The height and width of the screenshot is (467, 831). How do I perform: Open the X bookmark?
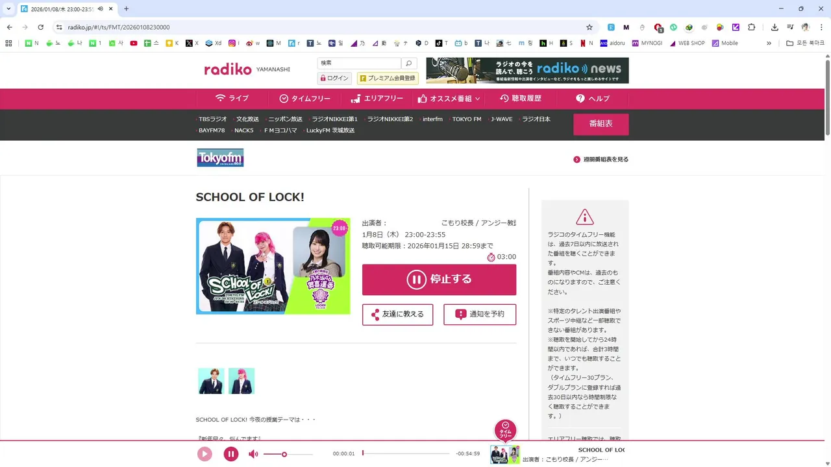[x=192, y=43]
